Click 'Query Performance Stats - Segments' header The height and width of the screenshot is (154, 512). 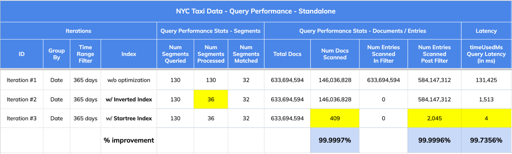pyautogui.click(x=210, y=31)
